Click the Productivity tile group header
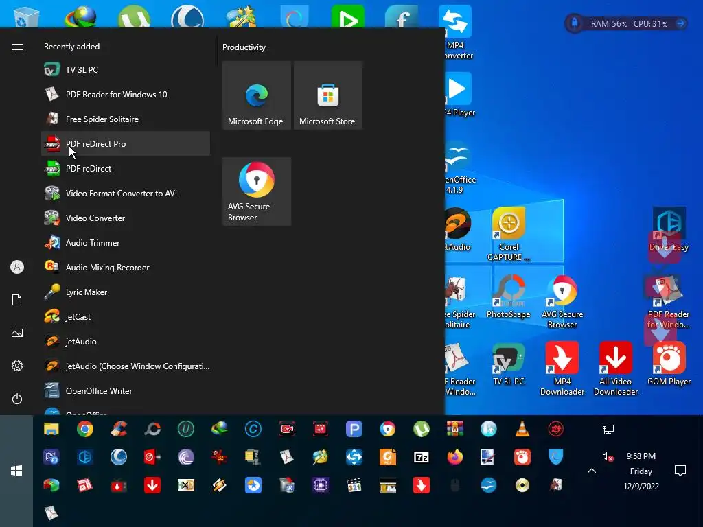The image size is (703, 527). (x=244, y=47)
